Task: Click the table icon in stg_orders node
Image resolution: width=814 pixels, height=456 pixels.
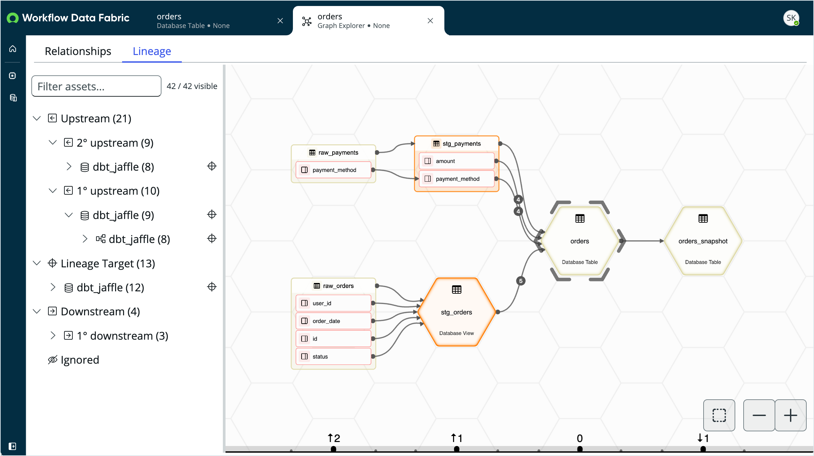Action: point(456,290)
